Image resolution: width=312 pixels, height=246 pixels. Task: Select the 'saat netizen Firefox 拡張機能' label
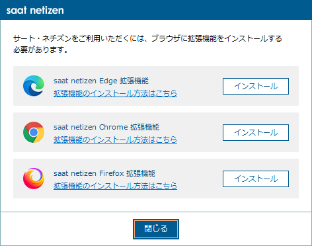pyautogui.click(x=104, y=173)
